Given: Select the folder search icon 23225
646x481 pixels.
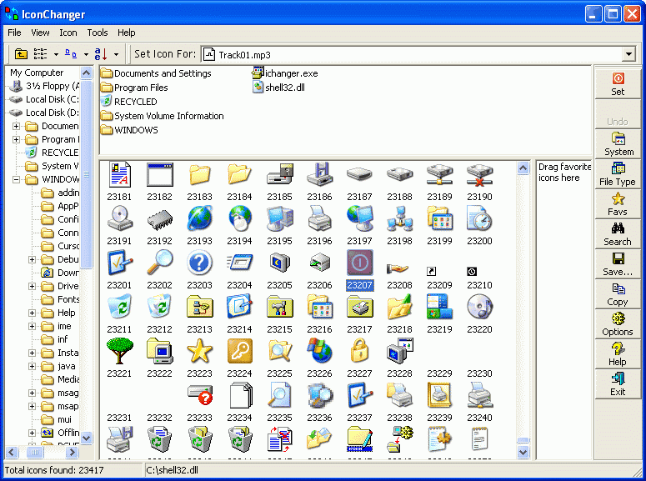Looking at the screenshot, I should pos(279,351).
